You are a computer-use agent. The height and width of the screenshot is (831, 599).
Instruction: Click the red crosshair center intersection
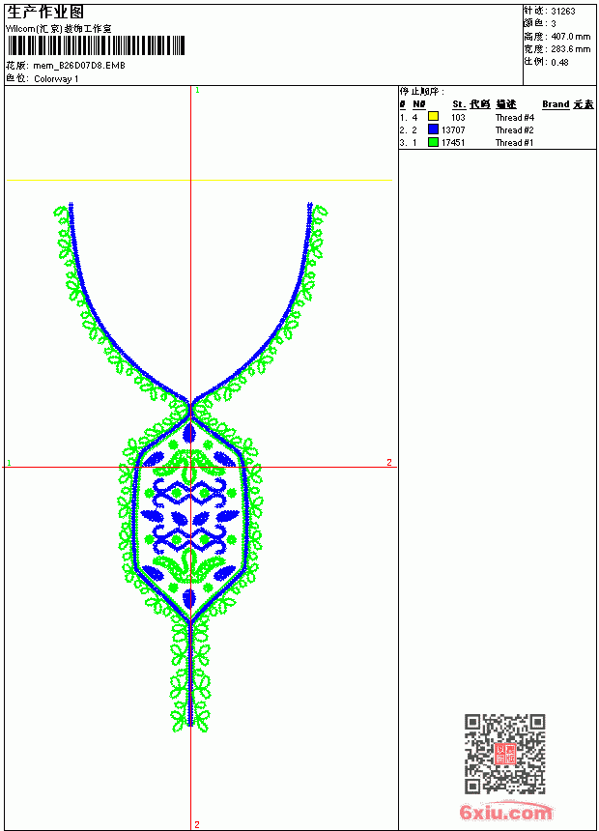click(x=191, y=468)
